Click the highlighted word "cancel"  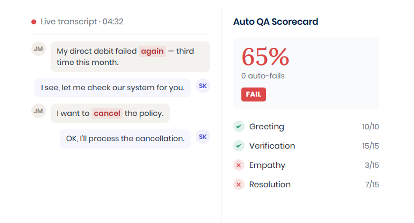point(107,113)
